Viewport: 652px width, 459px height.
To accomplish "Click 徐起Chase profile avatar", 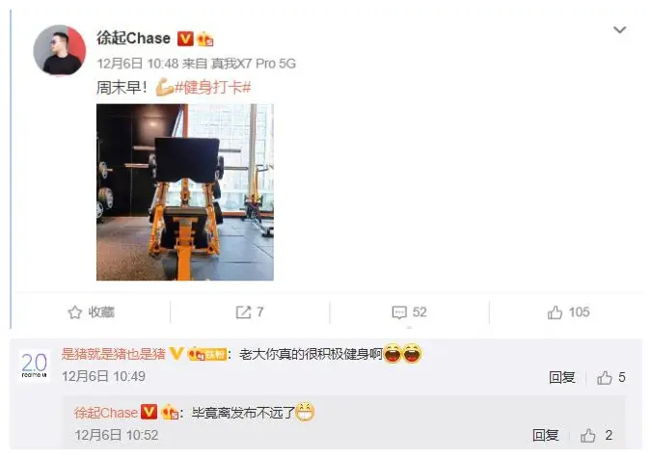I will [x=60, y=50].
